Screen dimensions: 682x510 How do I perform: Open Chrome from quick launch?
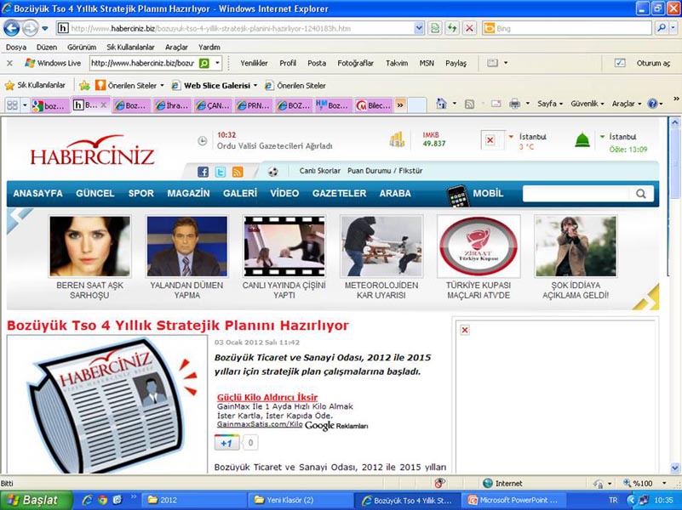(103, 500)
